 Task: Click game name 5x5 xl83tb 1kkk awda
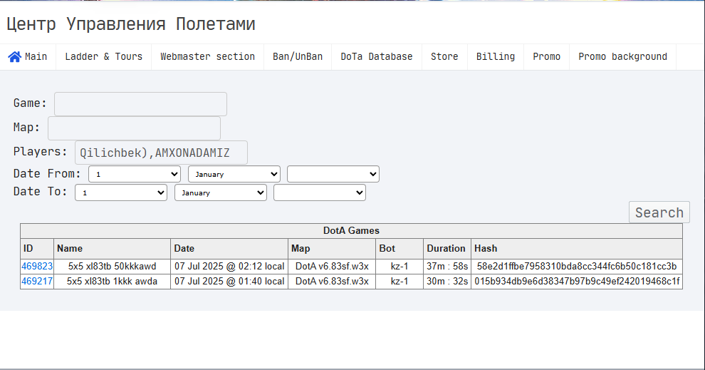(x=112, y=282)
